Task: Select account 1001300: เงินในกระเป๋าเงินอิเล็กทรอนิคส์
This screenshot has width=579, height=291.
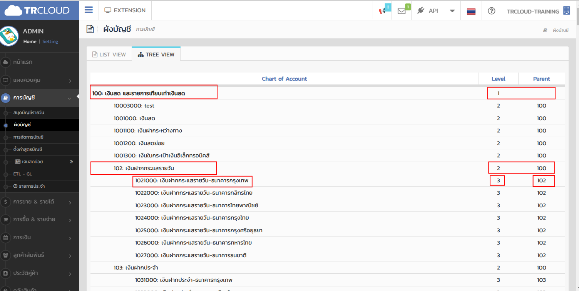Action: tap(162, 155)
